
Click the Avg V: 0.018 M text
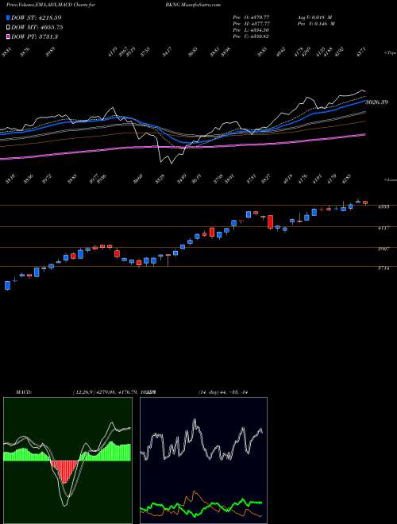315,17
